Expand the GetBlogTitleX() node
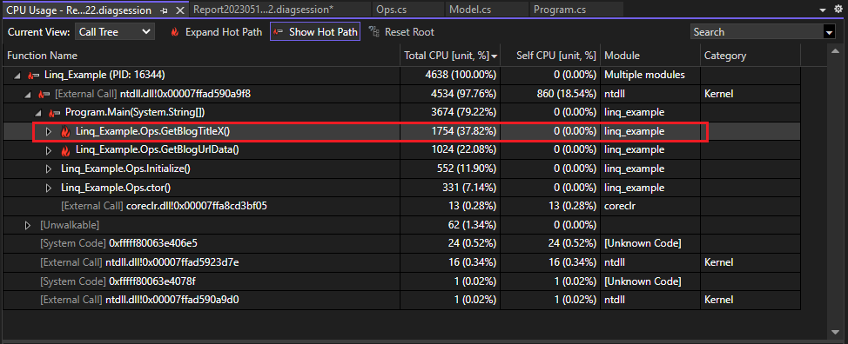This screenshot has height=344, width=848. pyautogui.click(x=49, y=131)
